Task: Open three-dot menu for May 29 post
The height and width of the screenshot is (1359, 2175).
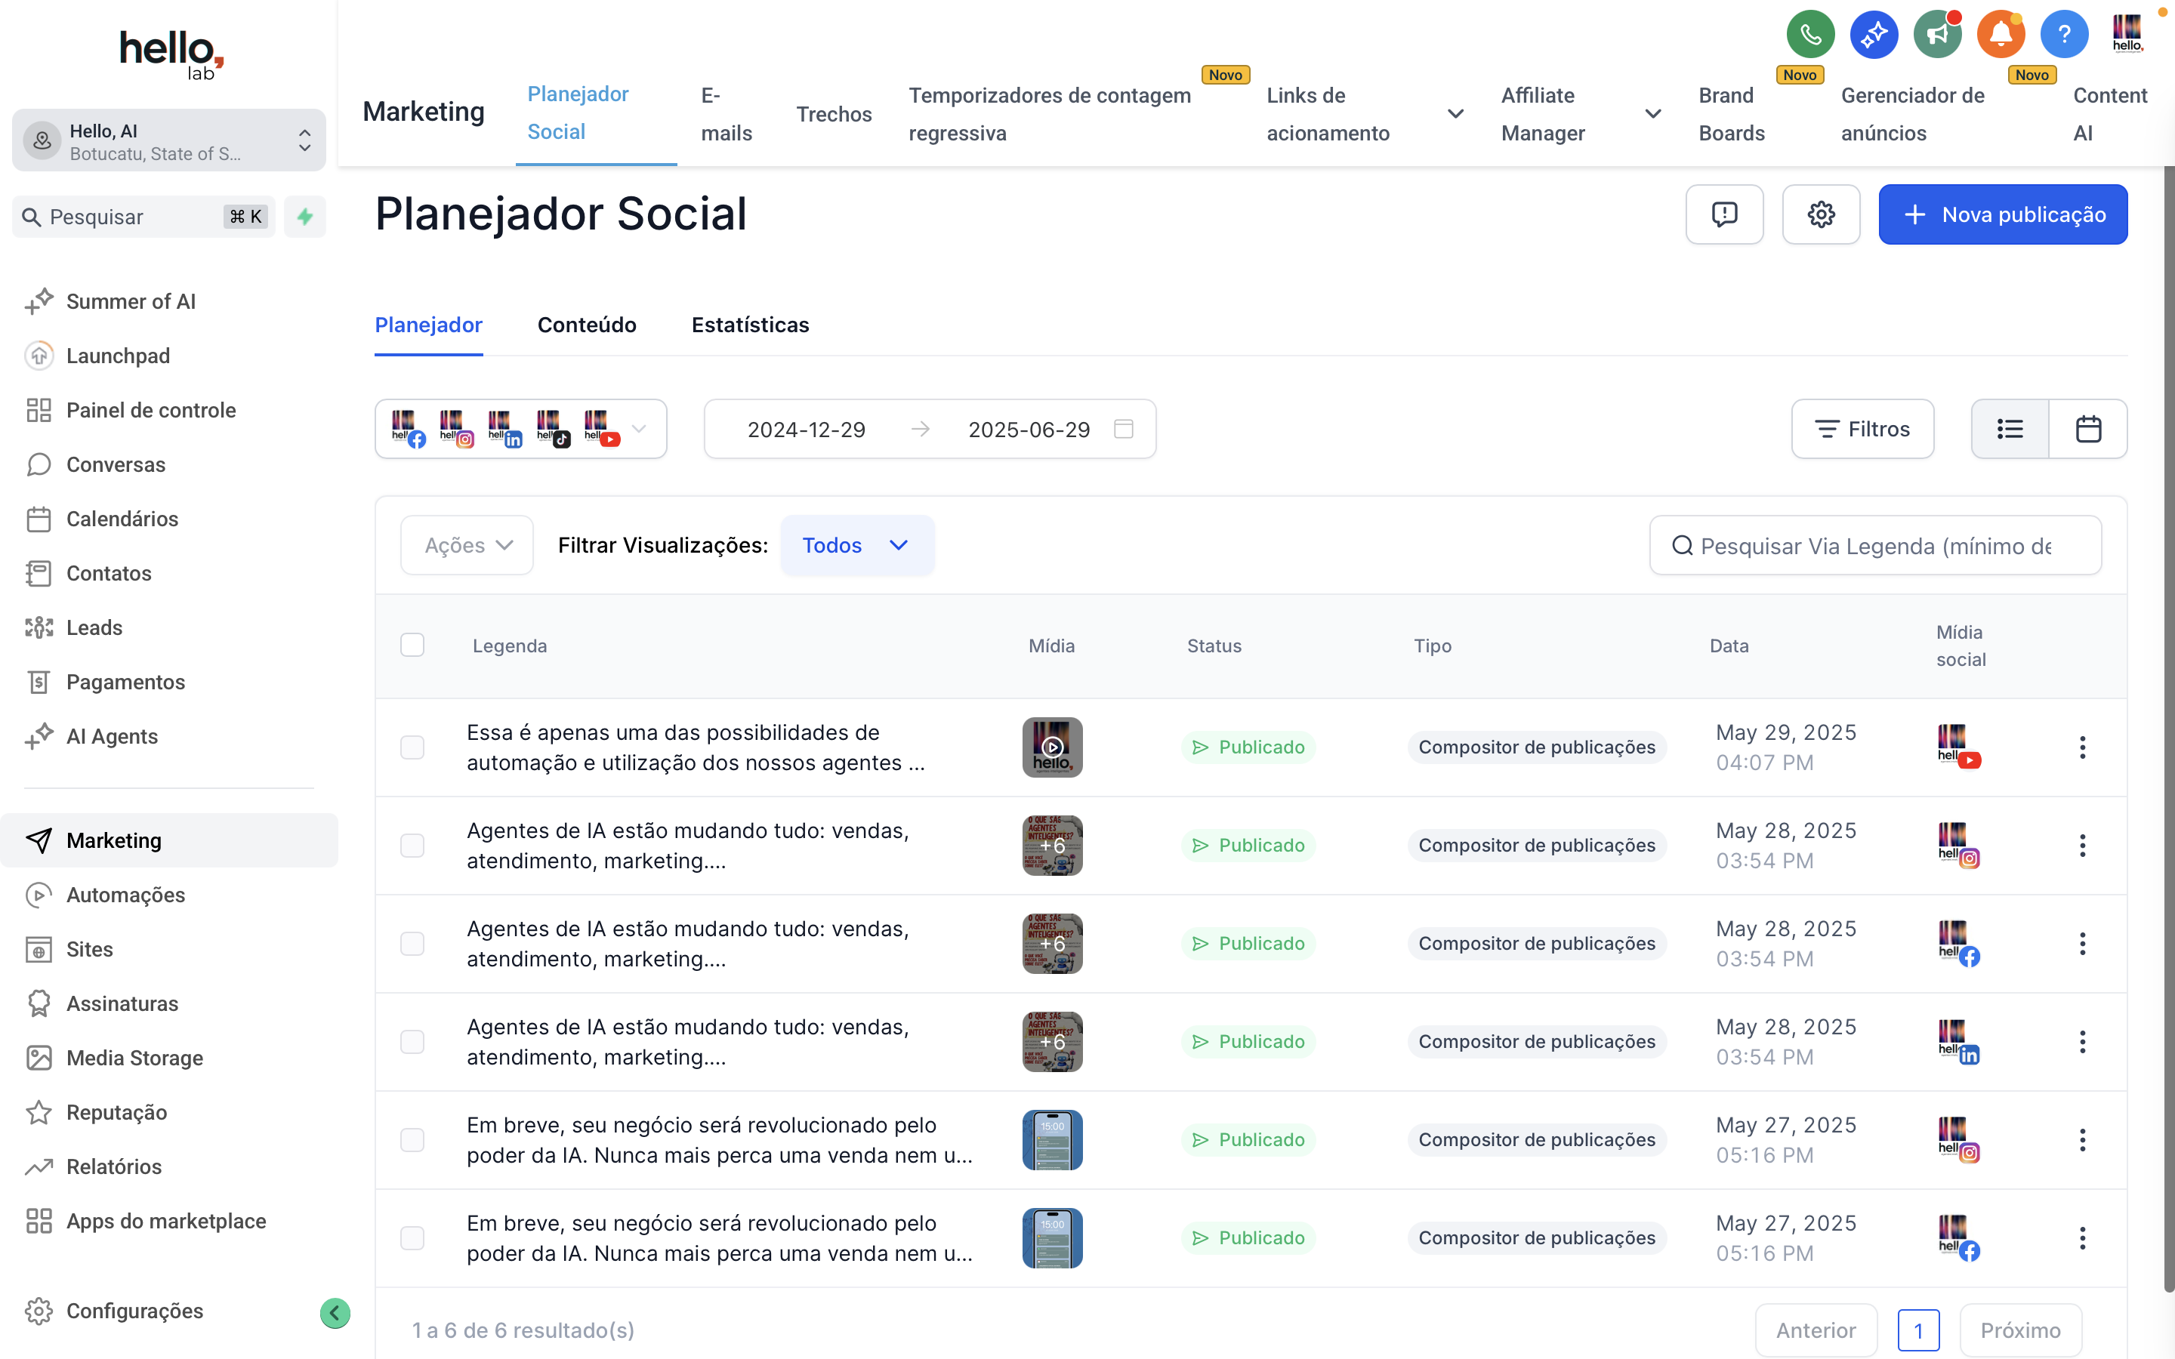Action: (2081, 747)
